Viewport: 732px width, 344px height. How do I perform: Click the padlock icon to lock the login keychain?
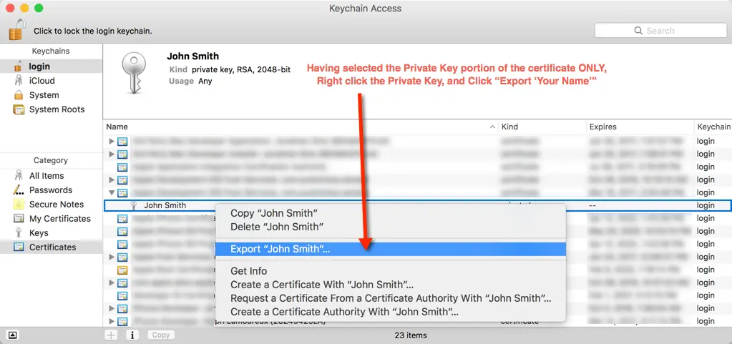(16, 29)
